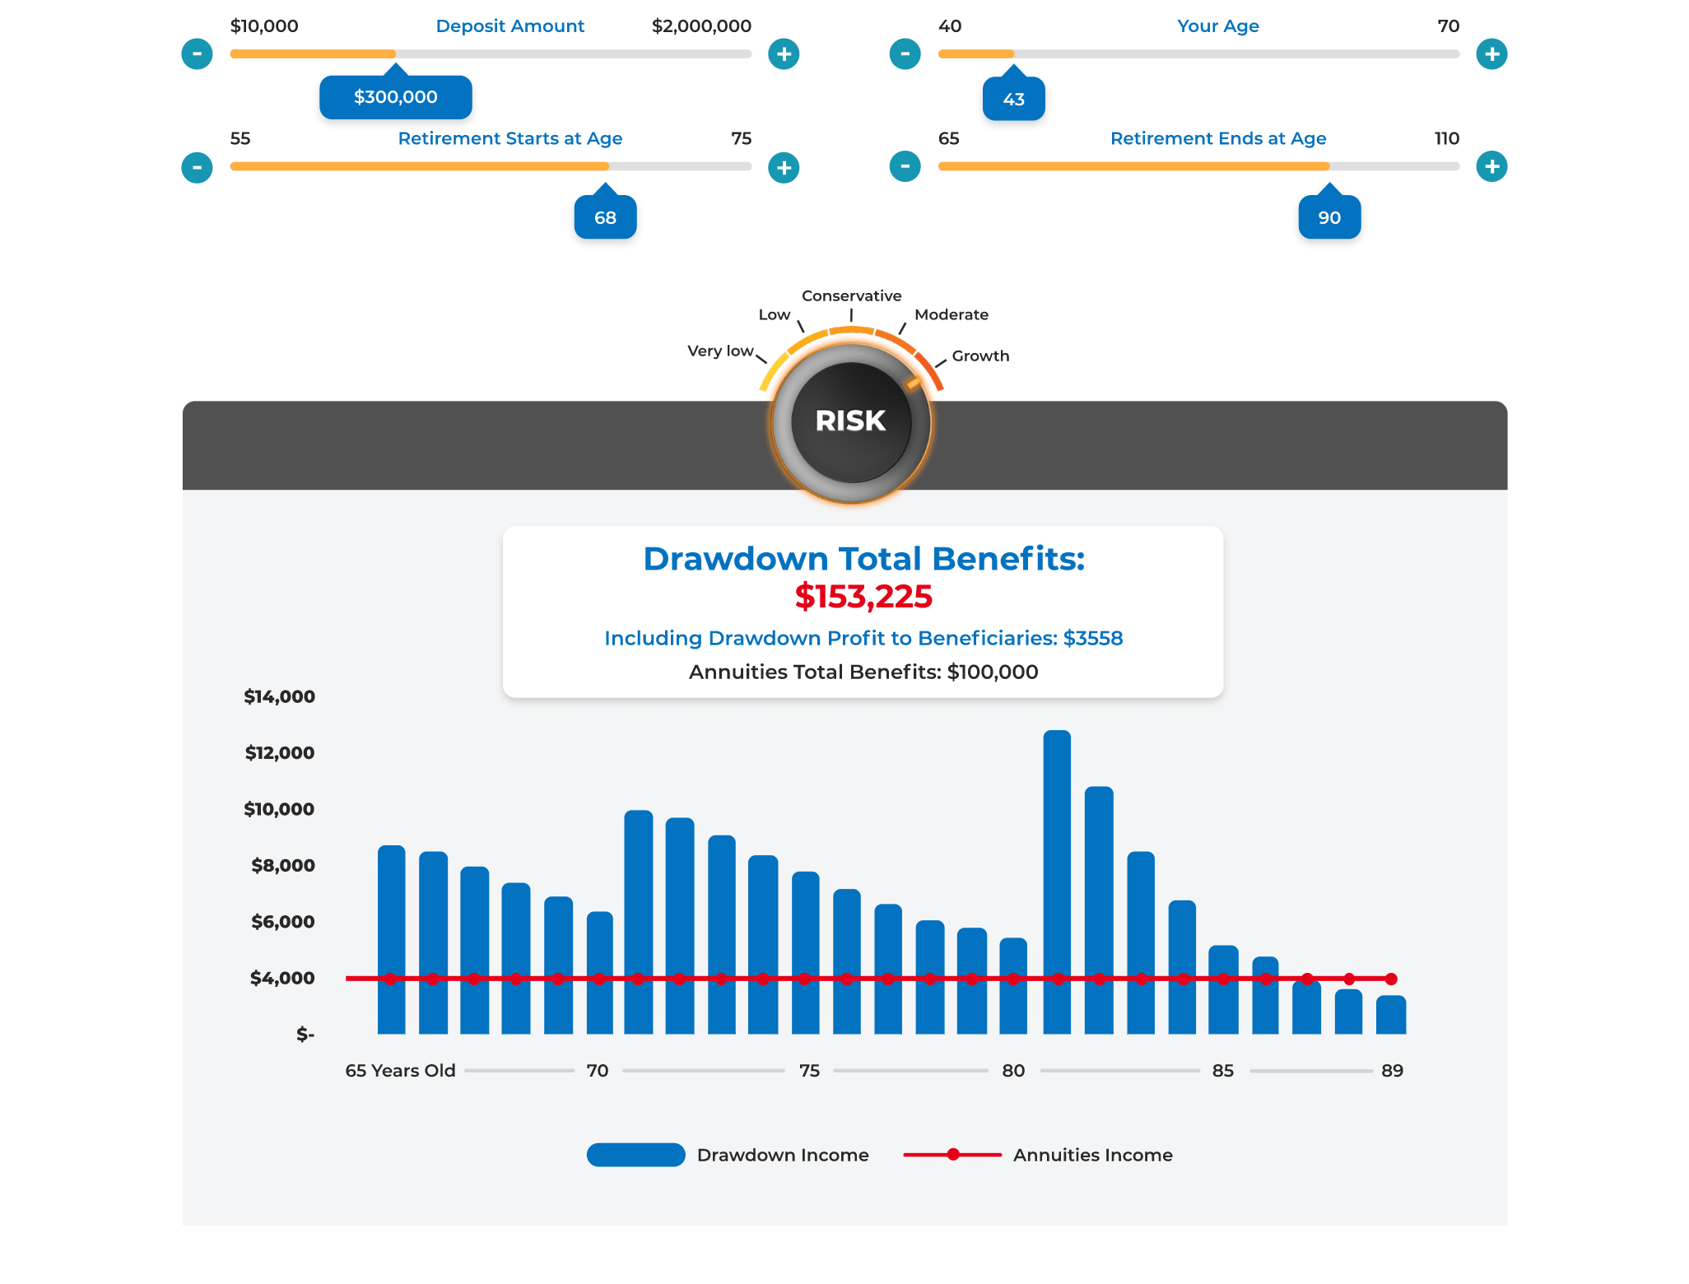Toggle Annuities Income legend item
Screen dimensions: 1689x1284
1038,1155
